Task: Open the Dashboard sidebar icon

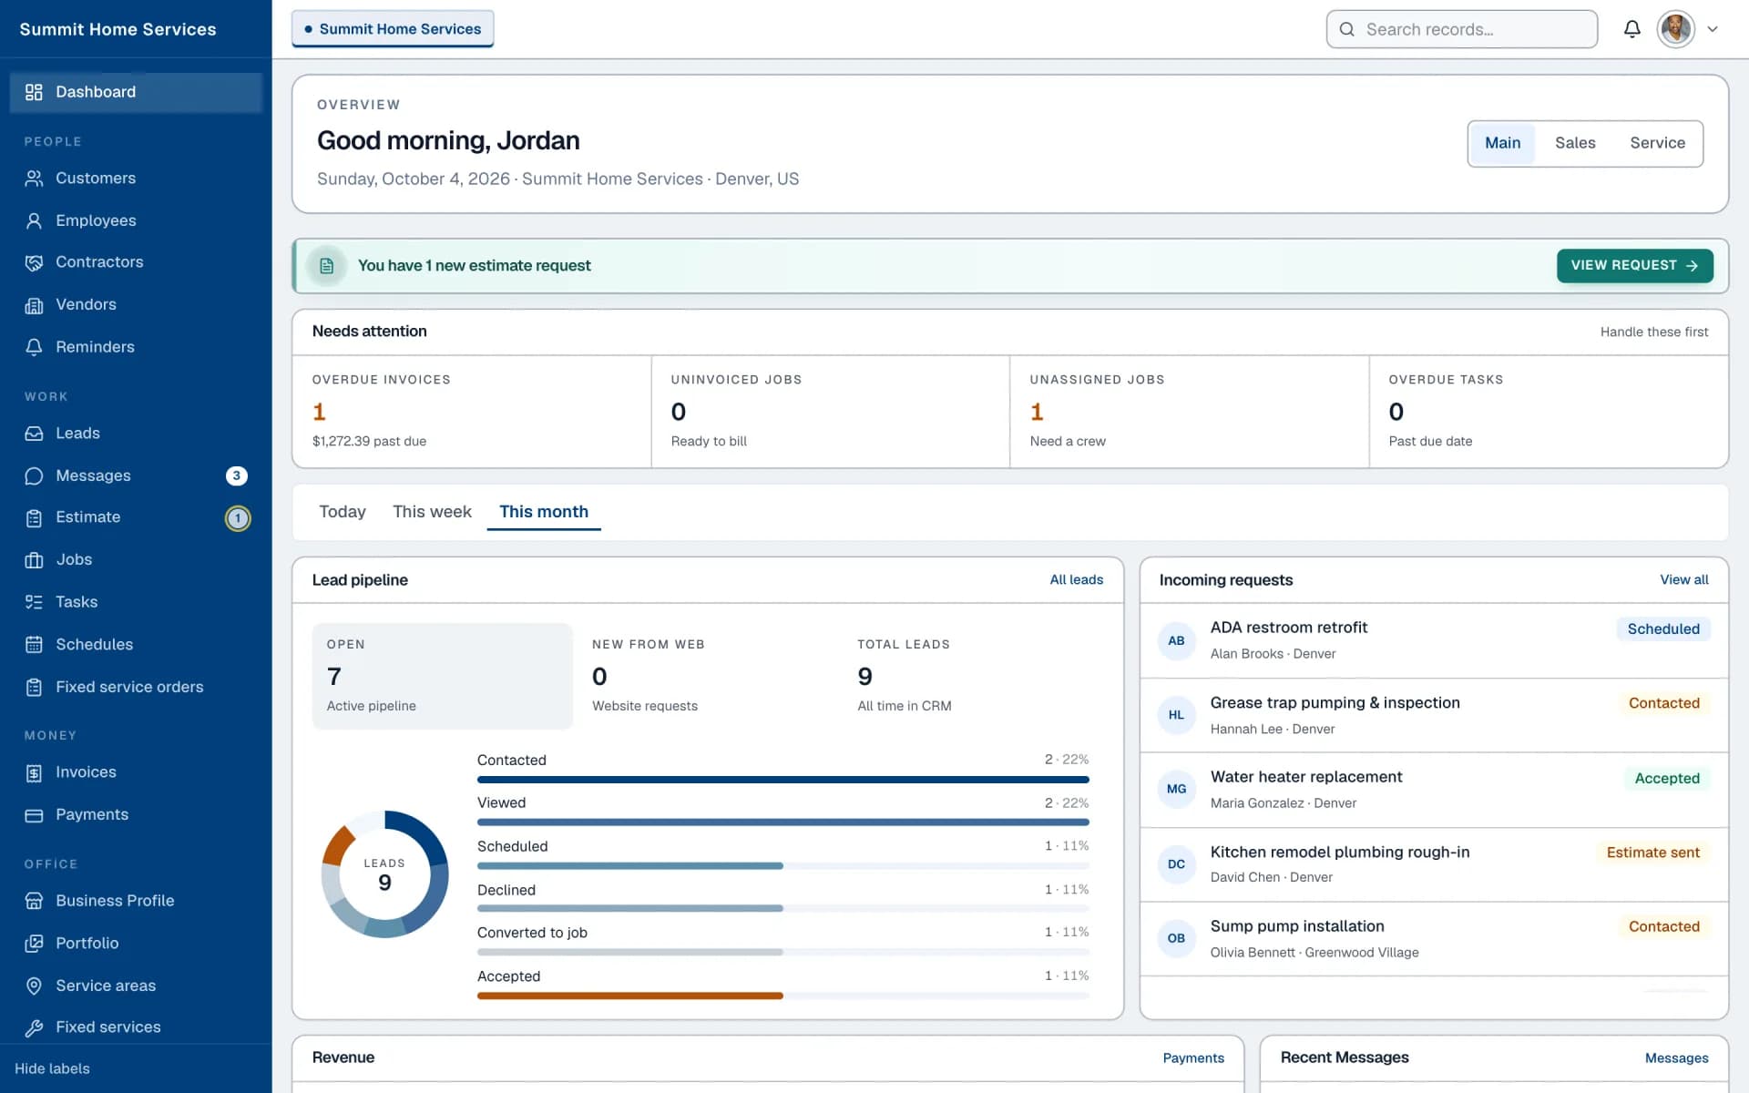Action: pos(34,92)
